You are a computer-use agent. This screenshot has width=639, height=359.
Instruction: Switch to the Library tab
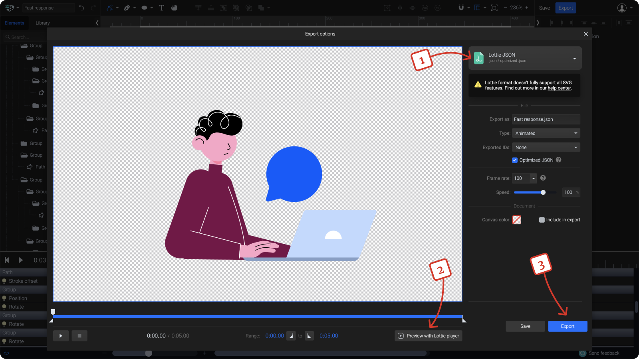43,23
